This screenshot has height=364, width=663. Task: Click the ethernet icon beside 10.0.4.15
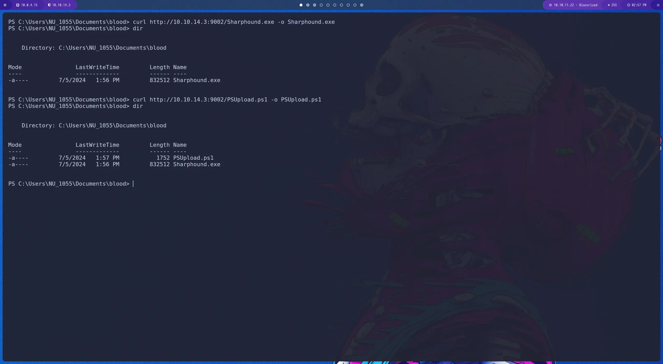coord(18,5)
